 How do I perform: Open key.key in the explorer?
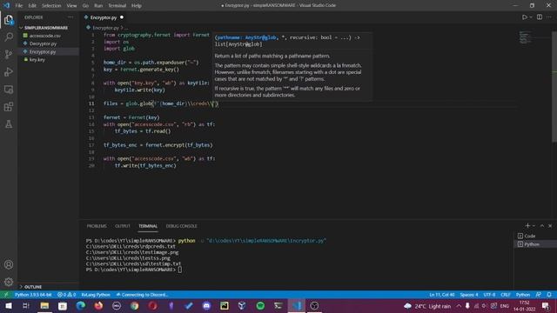click(x=37, y=60)
